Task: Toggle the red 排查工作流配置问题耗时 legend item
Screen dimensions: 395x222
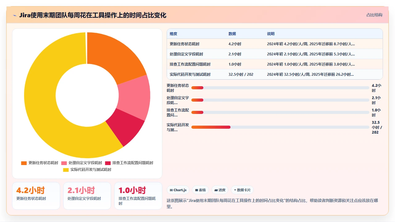Action: click(x=129, y=163)
